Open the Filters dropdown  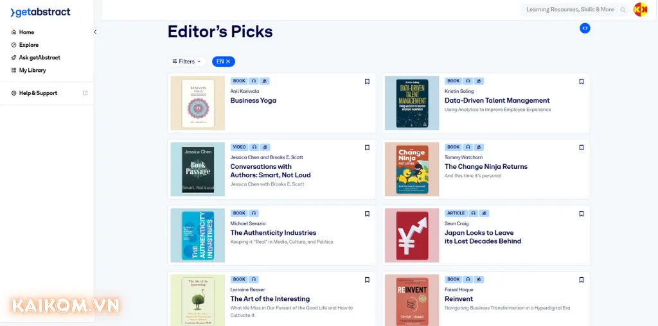pos(186,62)
